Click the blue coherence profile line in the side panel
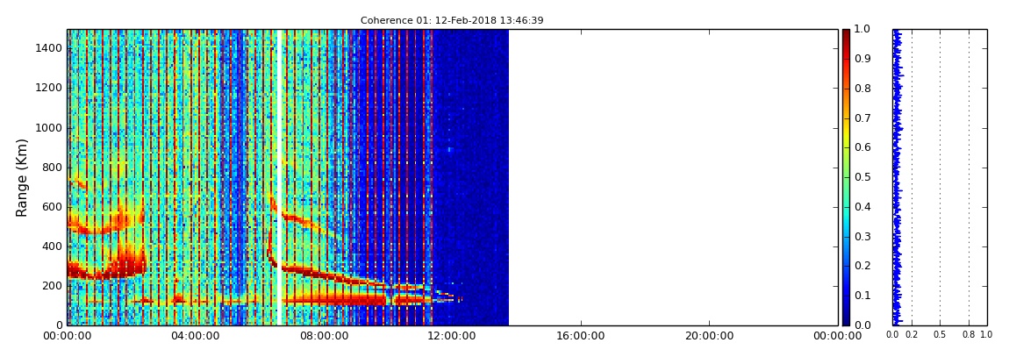Screen dimensions: 1009x357 (x=896, y=177)
